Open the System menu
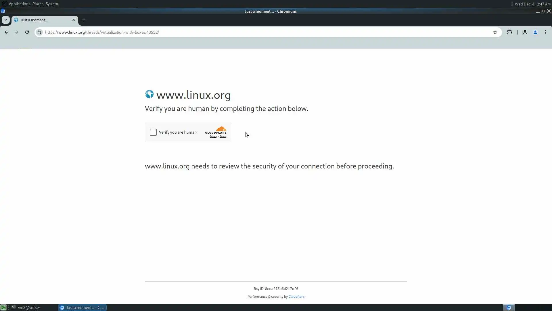Viewport: 552px width, 311px height. [51, 4]
